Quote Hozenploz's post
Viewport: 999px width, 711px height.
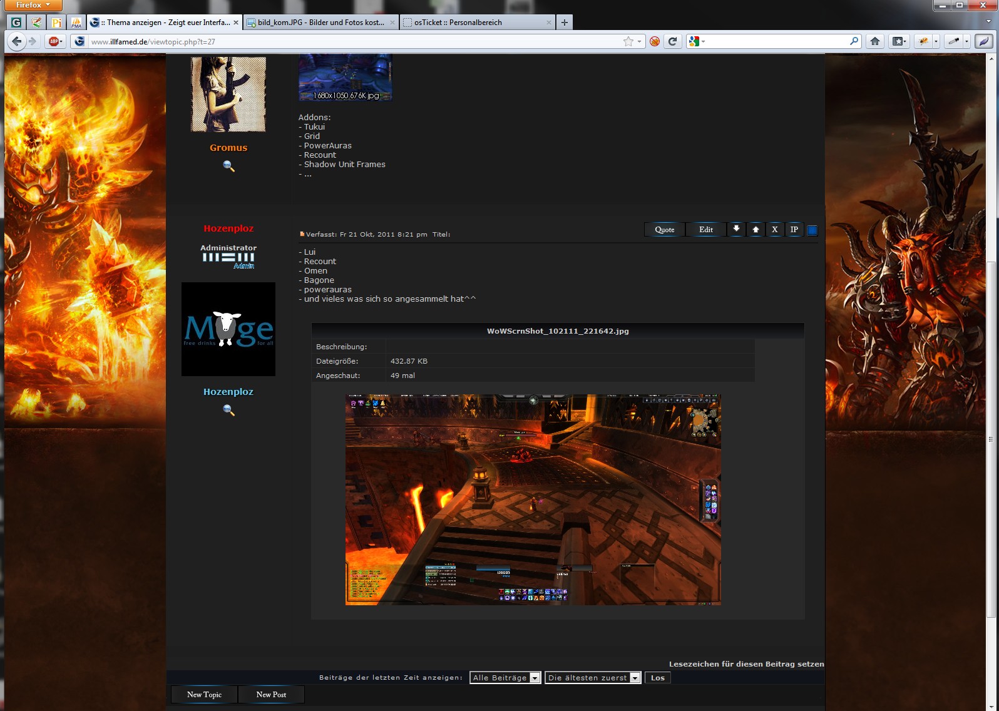pos(665,229)
